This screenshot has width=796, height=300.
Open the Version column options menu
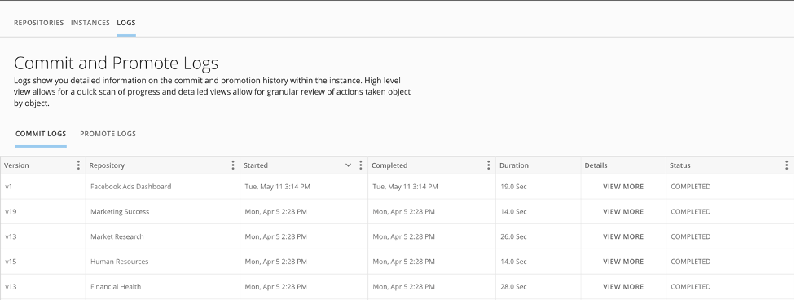tap(78, 165)
